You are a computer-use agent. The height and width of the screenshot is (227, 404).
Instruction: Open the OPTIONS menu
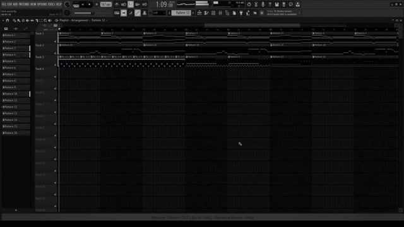click(42, 4)
